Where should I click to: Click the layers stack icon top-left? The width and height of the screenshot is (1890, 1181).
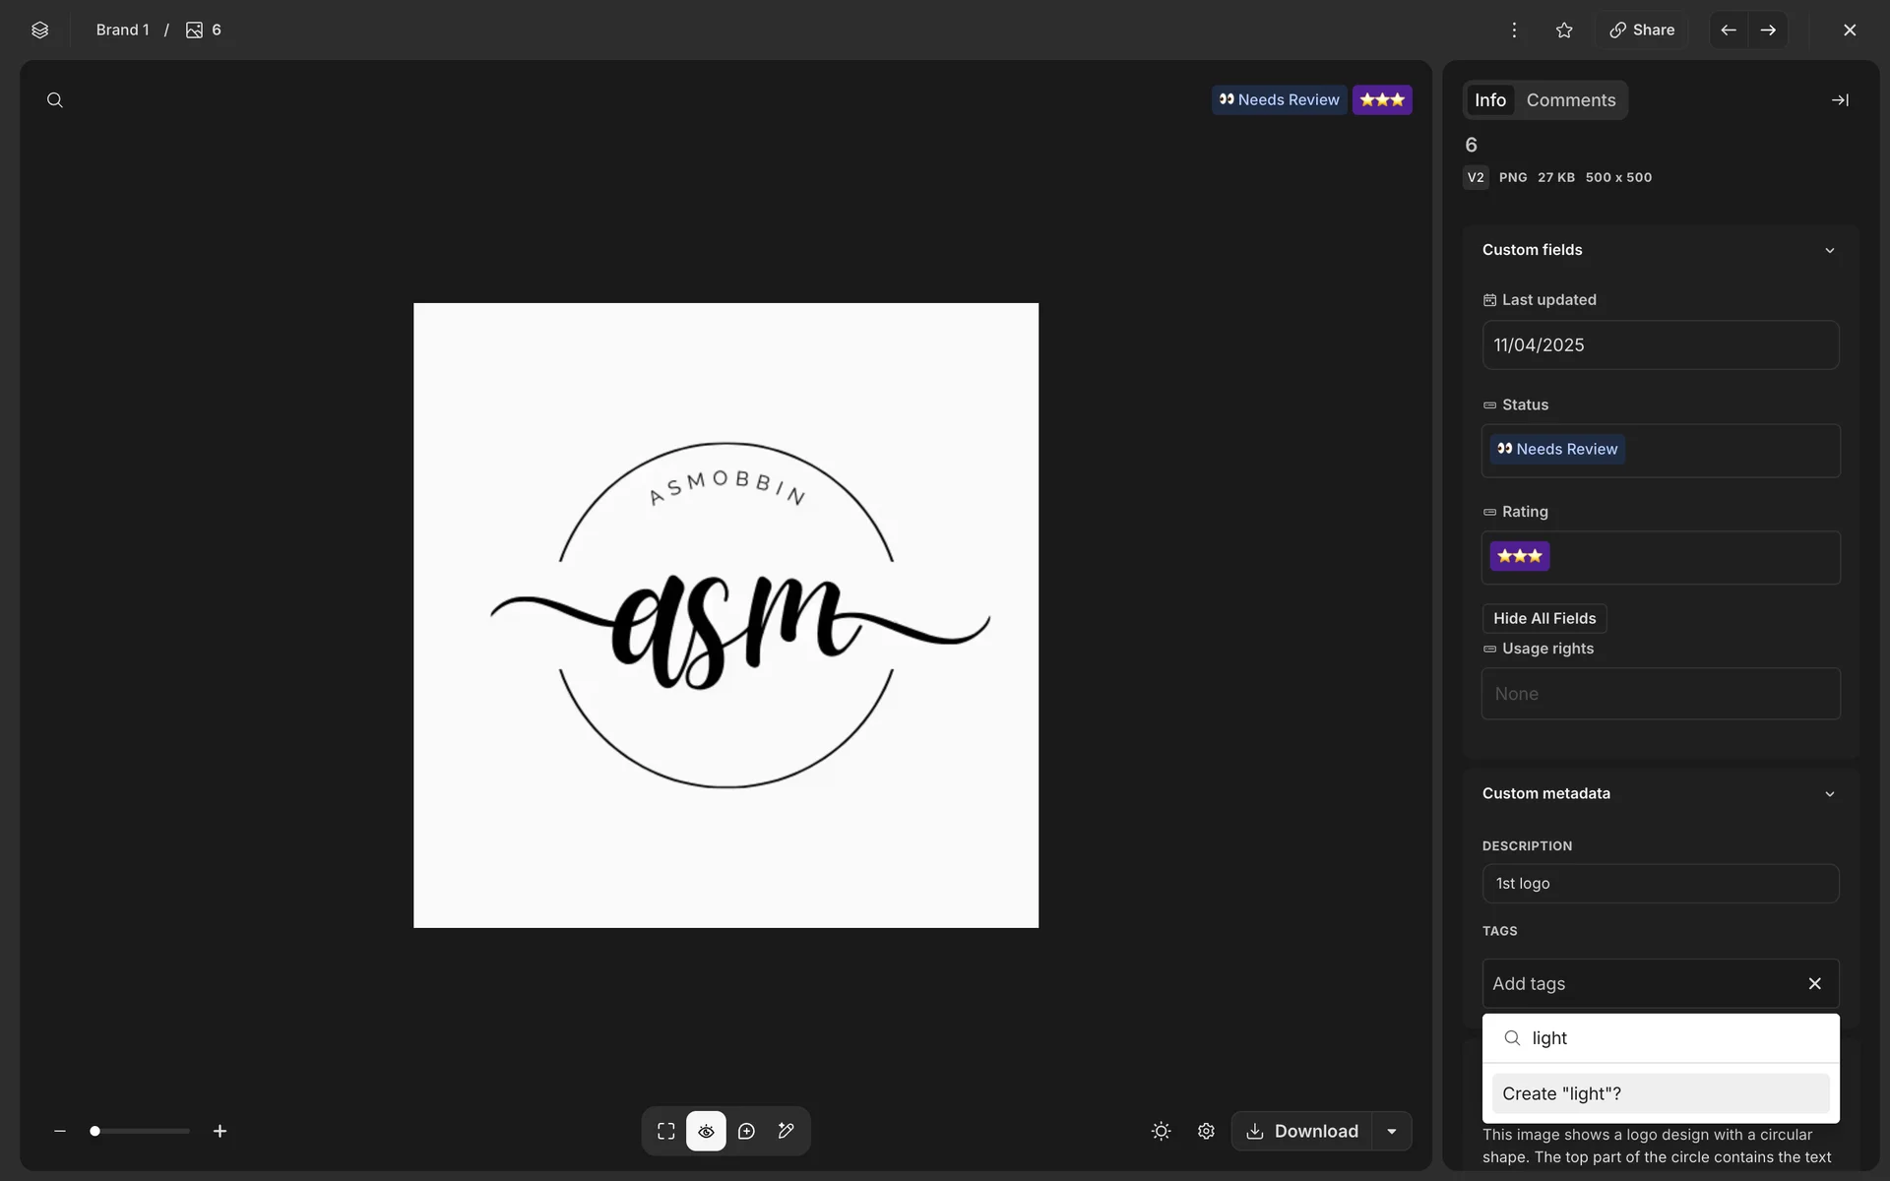pos(39,30)
